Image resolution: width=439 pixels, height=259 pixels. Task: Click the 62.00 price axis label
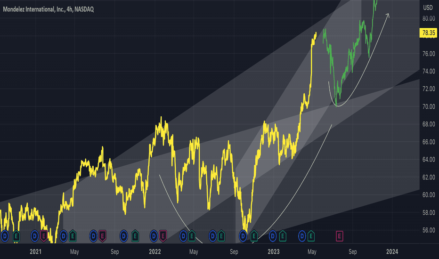(429, 177)
